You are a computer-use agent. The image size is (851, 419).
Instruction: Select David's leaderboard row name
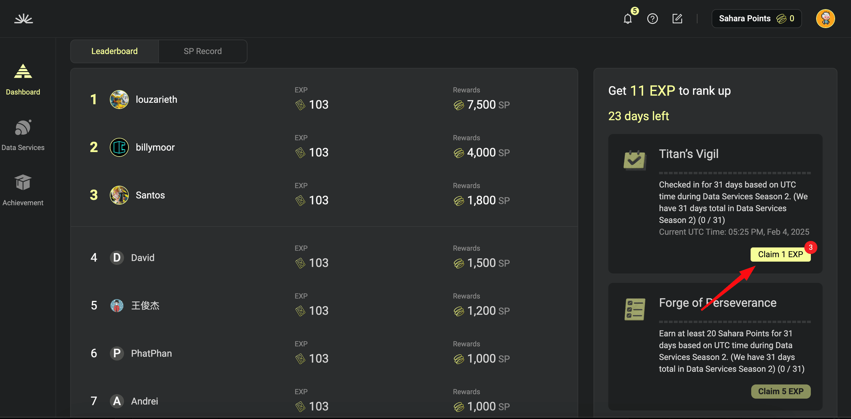pos(143,258)
